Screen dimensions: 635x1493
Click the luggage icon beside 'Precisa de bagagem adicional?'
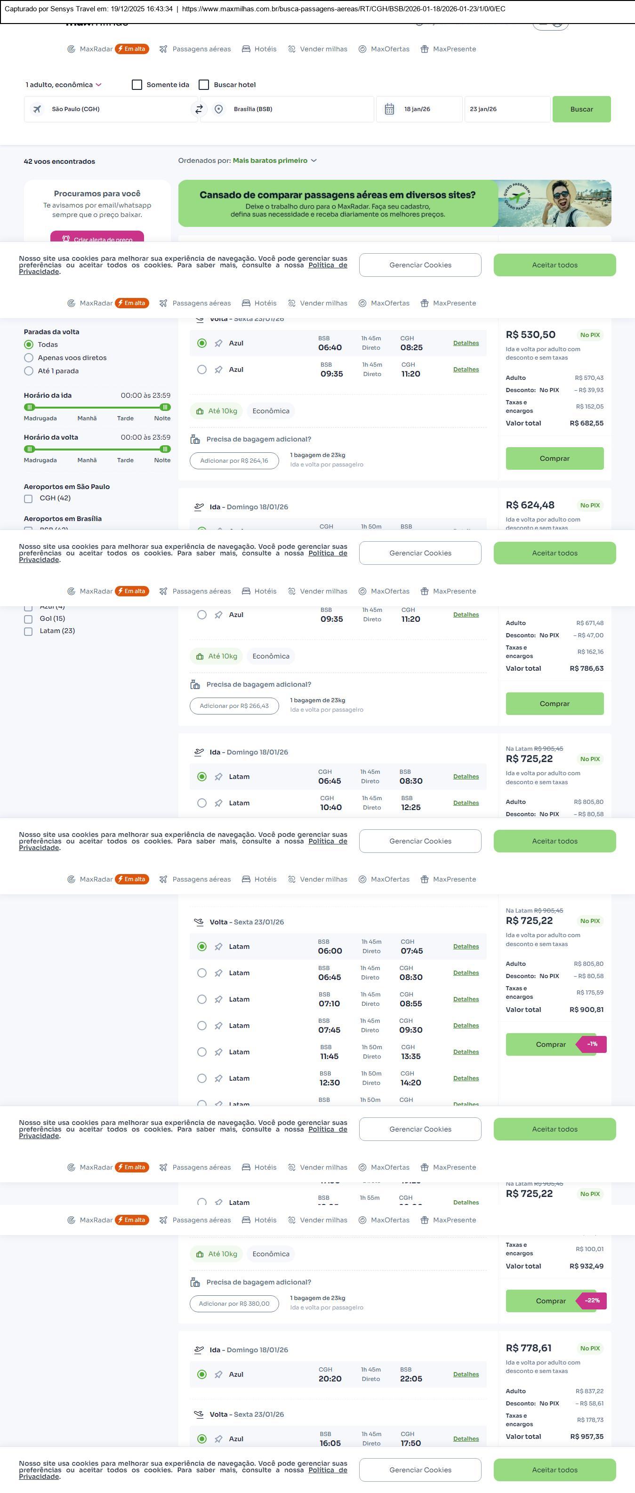pos(195,439)
